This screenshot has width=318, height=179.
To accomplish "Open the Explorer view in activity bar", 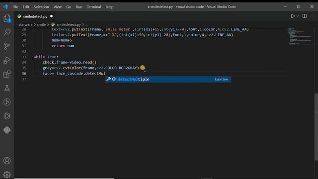I will (7, 18).
